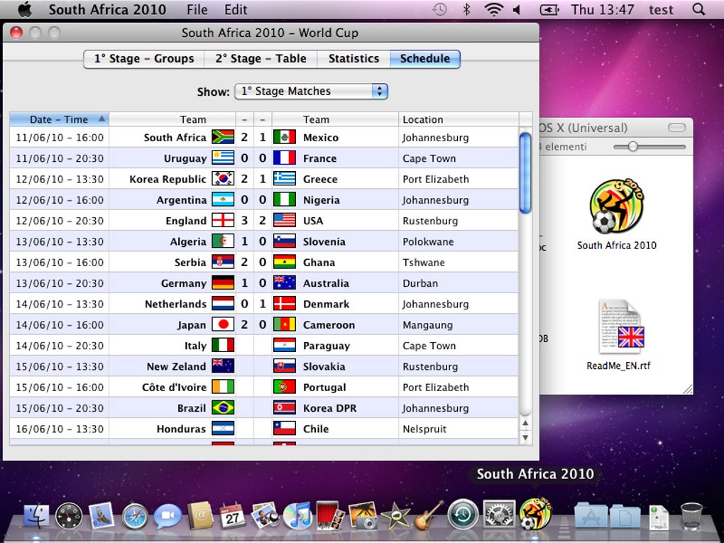724x543 pixels.
Task: Open iCal from the Dock
Action: coord(232,516)
